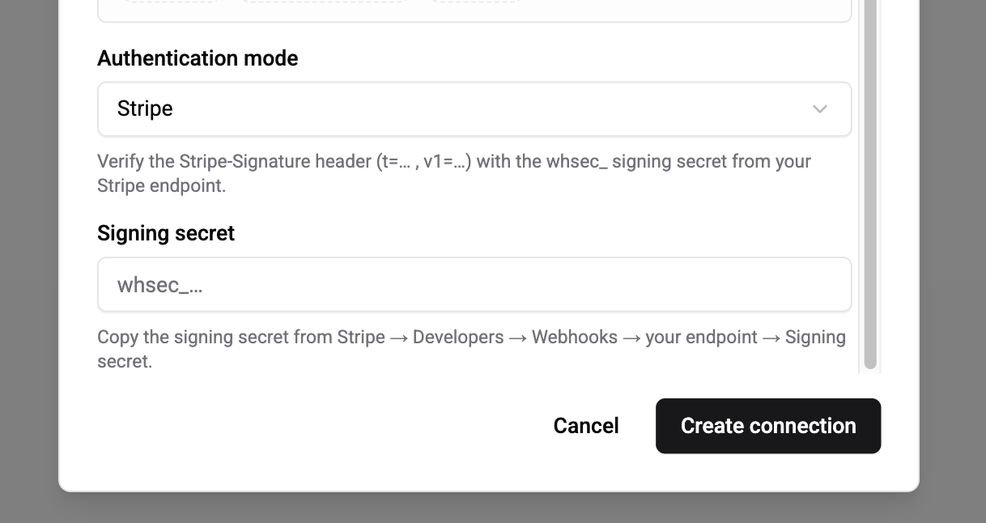Click the Create connection button
The height and width of the screenshot is (523, 986).
pyautogui.click(x=767, y=425)
